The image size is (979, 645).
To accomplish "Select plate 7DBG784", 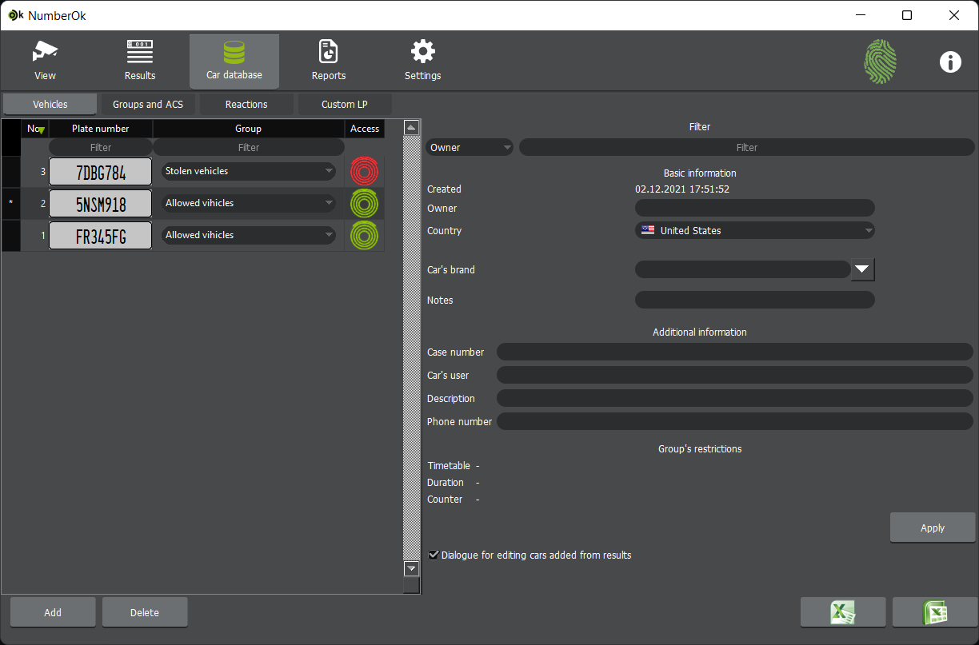I will (x=101, y=171).
